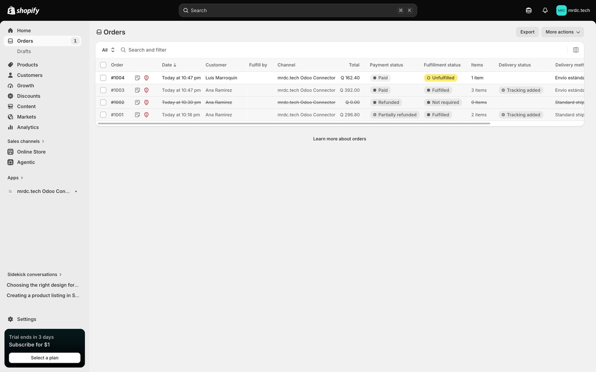Click the Customers person icon
This screenshot has width=596, height=372.
pyautogui.click(x=11, y=75)
